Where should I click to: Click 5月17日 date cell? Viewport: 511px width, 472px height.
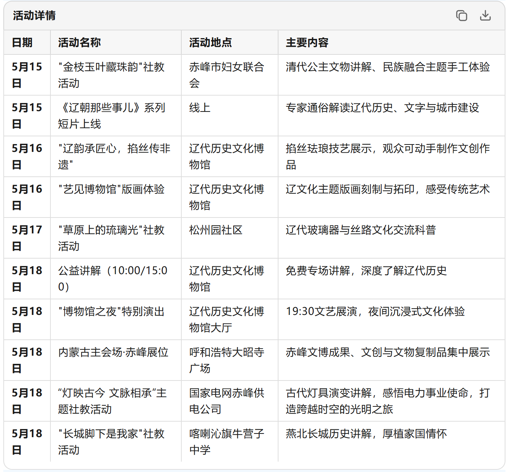click(x=27, y=238)
